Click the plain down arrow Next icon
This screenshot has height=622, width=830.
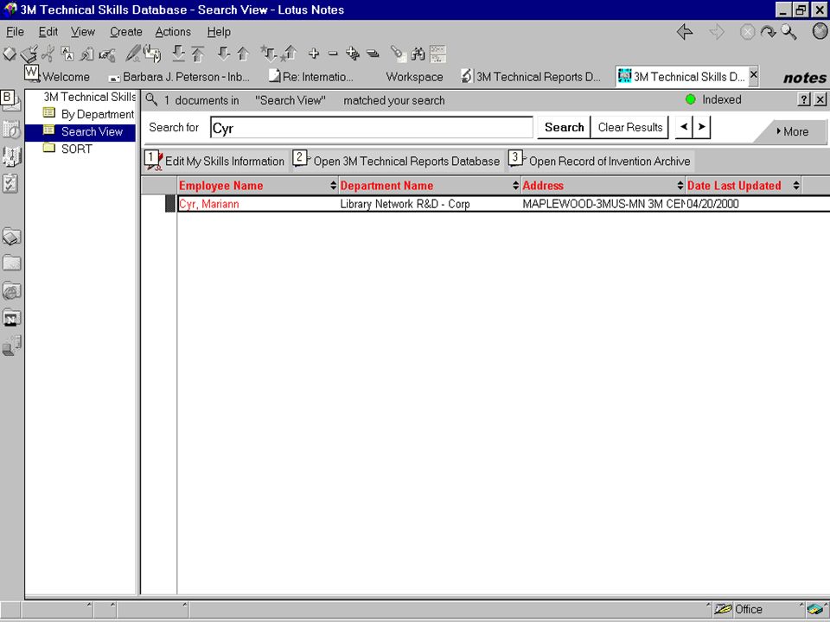(224, 54)
